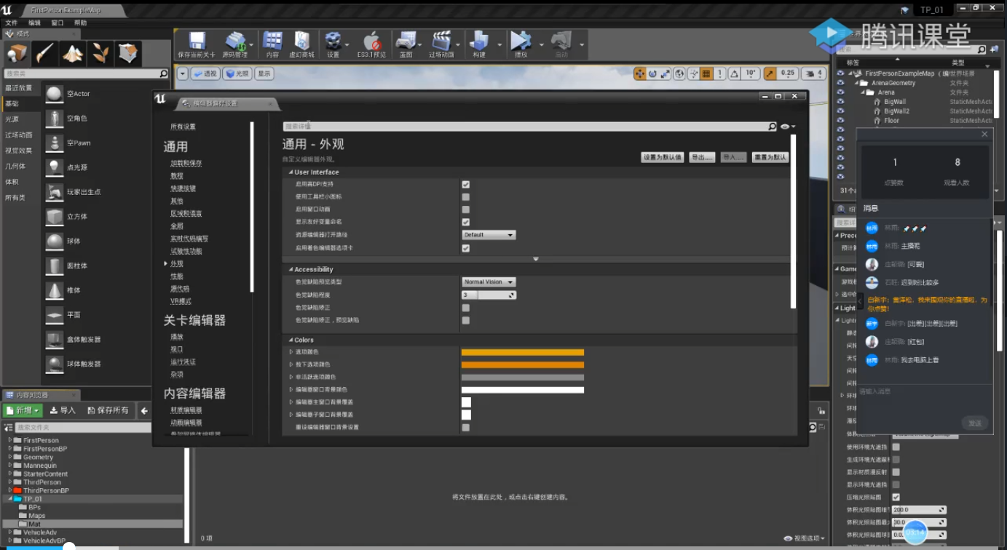The height and width of the screenshot is (550, 1007).
Task: Open the 窗口 menu
Action: (x=58, y=23)
